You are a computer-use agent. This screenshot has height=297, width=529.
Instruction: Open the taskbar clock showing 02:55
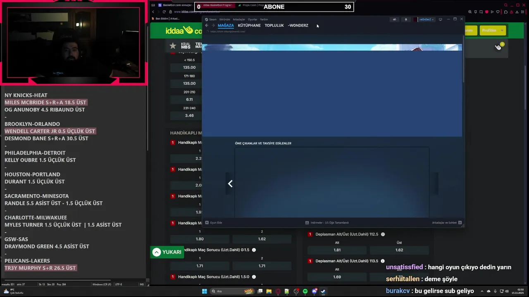pyautogui.click(x=518, y=291)
